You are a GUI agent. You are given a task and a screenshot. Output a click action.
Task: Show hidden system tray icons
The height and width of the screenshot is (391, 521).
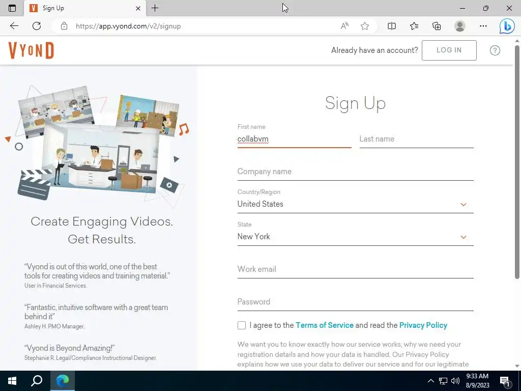click(x=430, y=381)
